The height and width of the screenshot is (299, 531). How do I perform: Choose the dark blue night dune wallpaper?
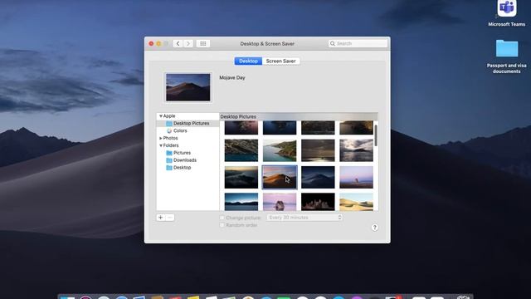[x=318, y=177]
